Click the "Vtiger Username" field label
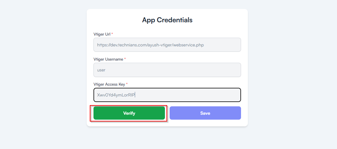The width and height of the screenshot is (337, 149). [x=108, y=59]
